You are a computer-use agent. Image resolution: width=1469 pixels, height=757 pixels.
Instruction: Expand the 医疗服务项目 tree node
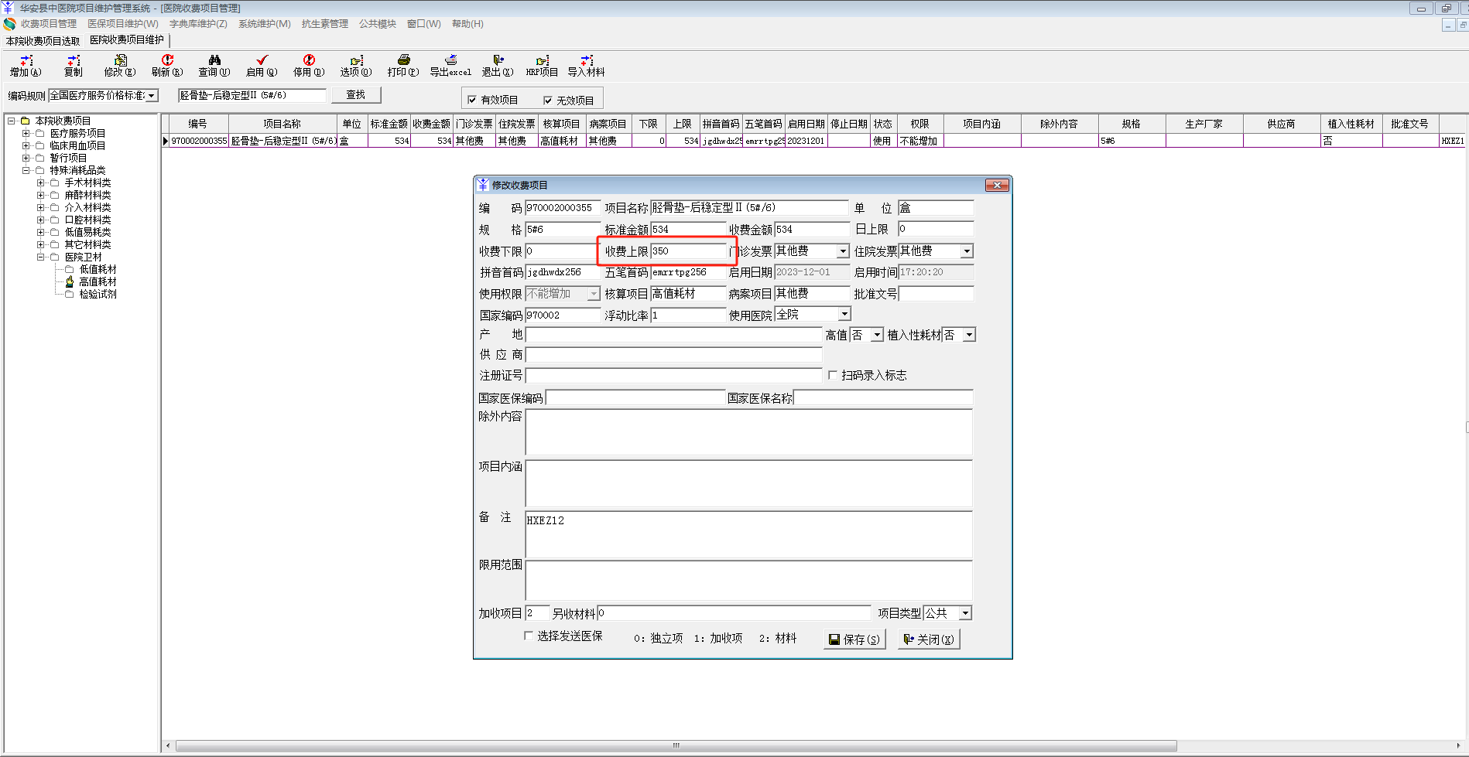[26, 134]
